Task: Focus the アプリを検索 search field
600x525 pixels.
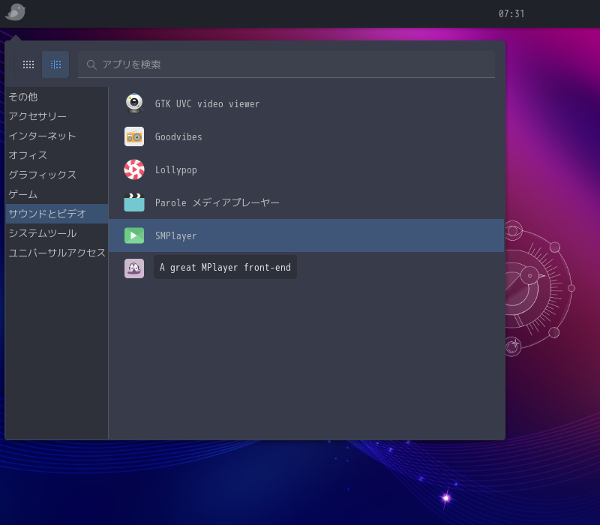Action: point(286,64)
